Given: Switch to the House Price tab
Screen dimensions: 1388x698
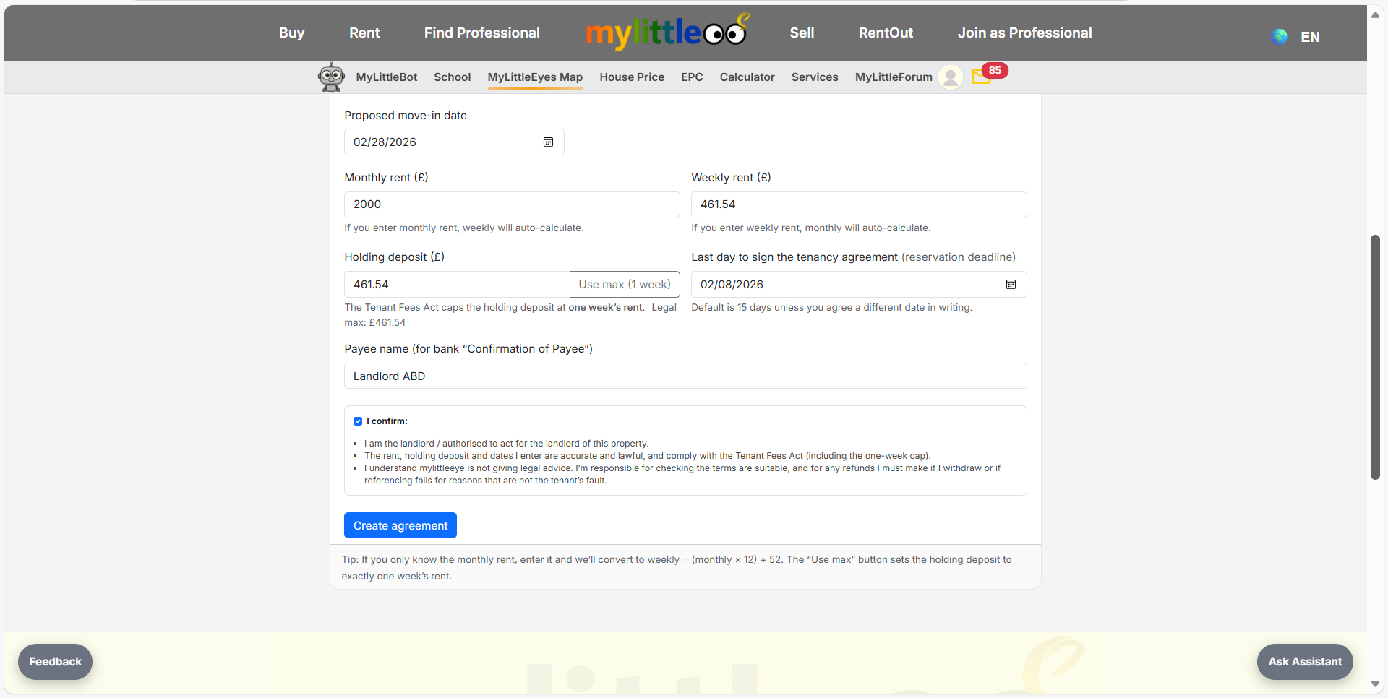Looking at the screenshot, I should (632, 77).
